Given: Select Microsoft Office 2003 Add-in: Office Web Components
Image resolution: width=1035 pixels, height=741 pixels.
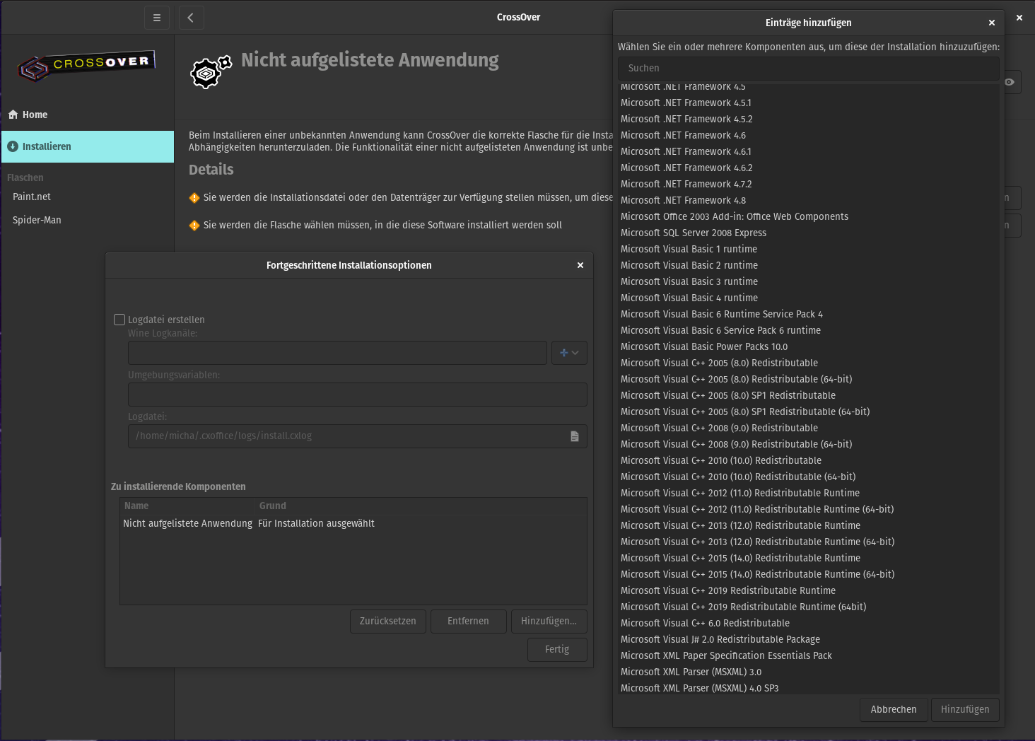Looking at the screenshot, I should tap(809, 216).
